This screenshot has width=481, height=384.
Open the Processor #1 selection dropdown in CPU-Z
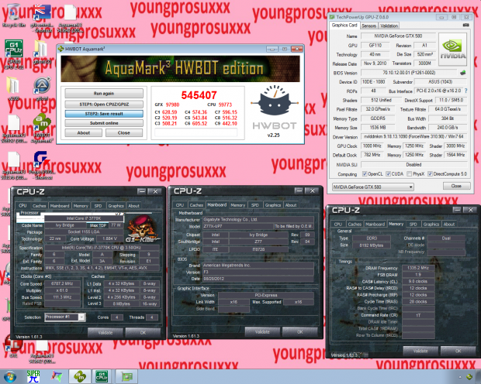tap(64, 317)
